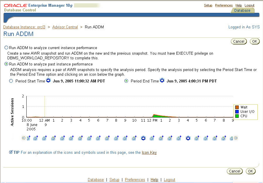Click the highlighted selected start snapshot icon

pyautogui.click(x=143, y=138)
